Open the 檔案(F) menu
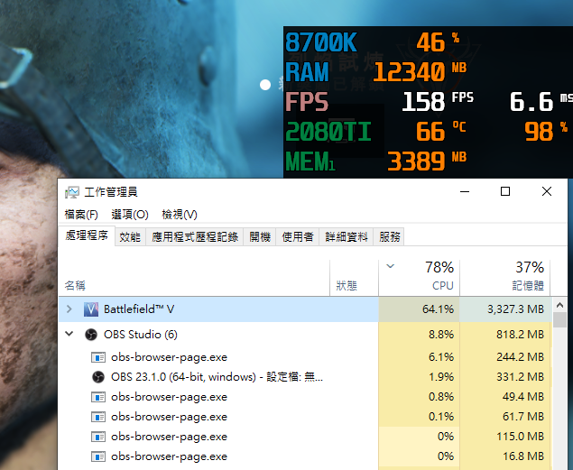The height and width of the screenshot is (470, 573). click(x=81, y=215)
